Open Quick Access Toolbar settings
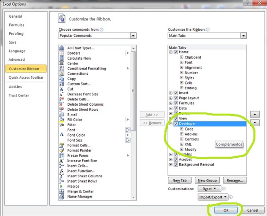 (x=26, y=78)
